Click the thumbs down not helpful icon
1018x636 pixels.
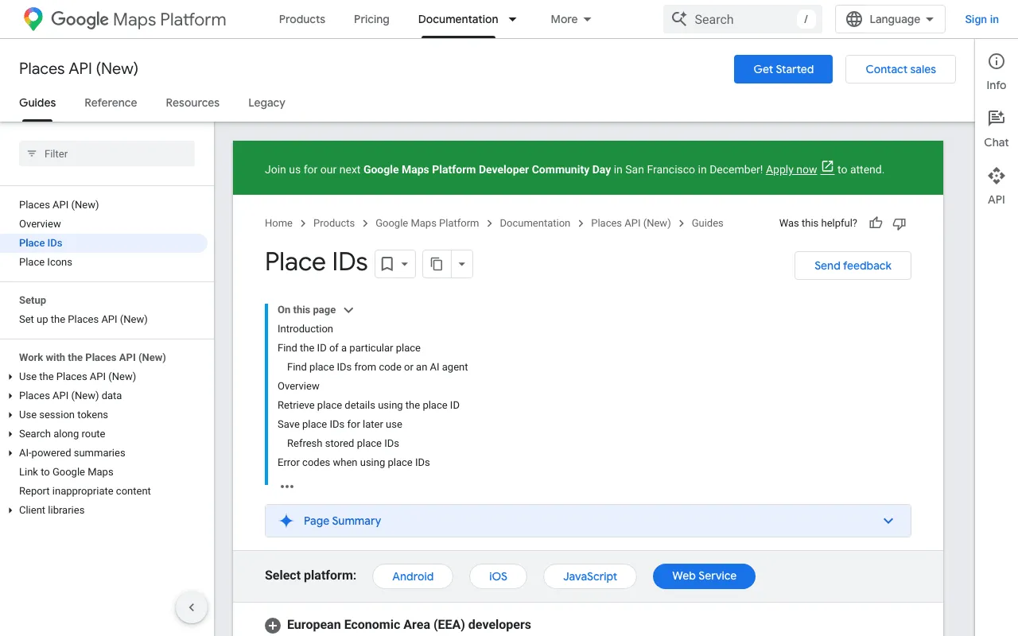(x=899, y=223)
